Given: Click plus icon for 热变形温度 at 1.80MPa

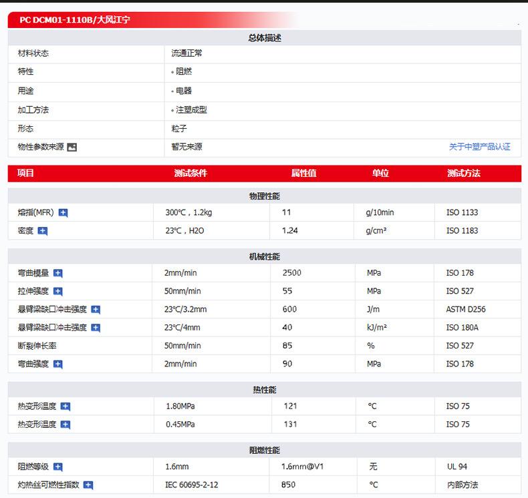Looking at the screenshot, I should pos(65,407).
